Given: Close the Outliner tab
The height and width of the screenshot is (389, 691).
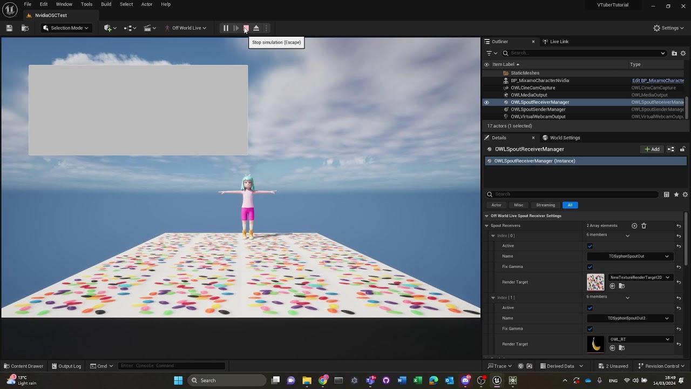Looking at the screenshot, I should pos(533,42).
